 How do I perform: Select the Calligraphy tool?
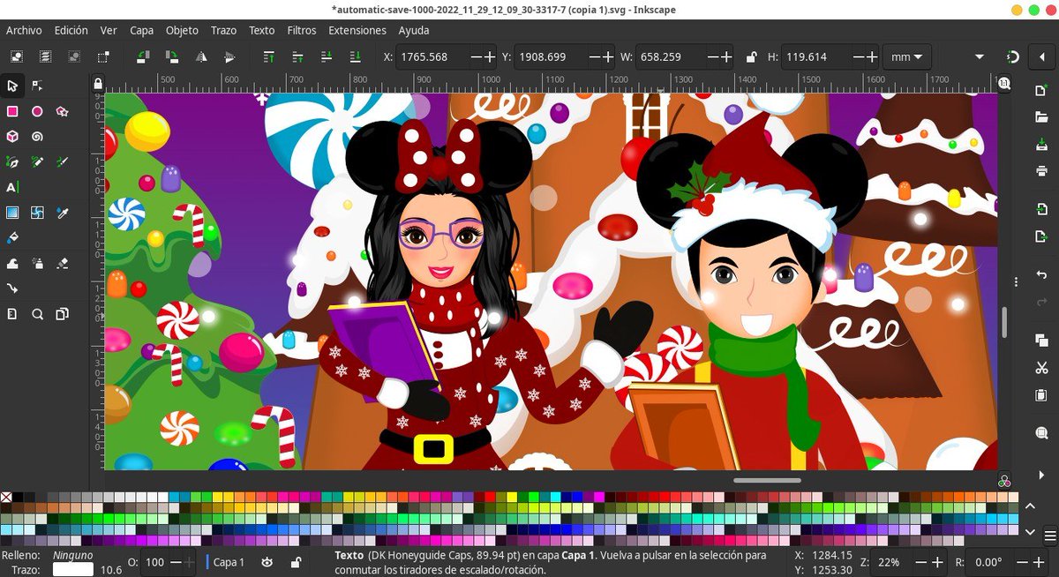[62, 162]
